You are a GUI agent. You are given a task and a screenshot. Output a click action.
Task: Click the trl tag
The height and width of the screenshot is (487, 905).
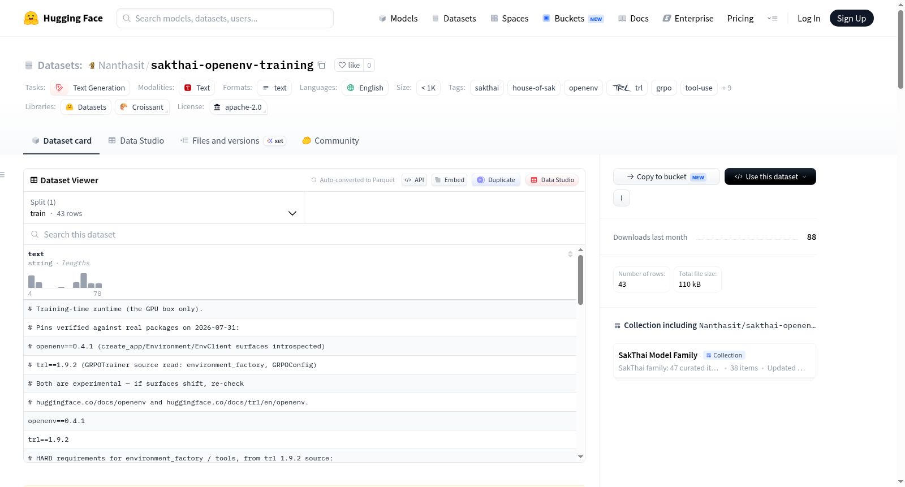click(627, 88)
